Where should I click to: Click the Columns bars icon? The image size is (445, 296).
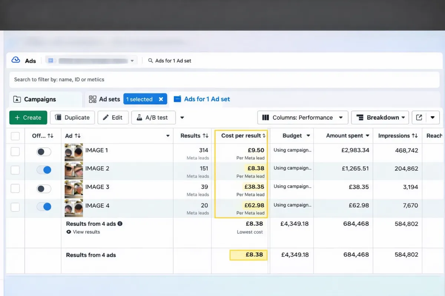coord(266,118)
